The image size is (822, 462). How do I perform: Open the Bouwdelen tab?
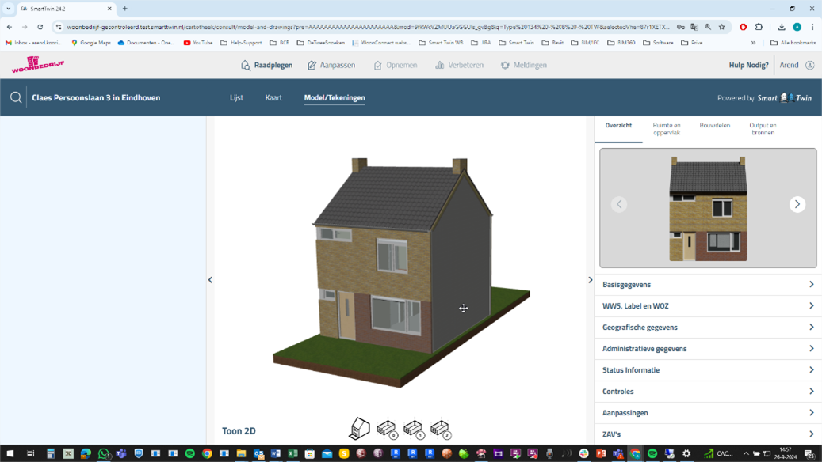tap(714, 126)
